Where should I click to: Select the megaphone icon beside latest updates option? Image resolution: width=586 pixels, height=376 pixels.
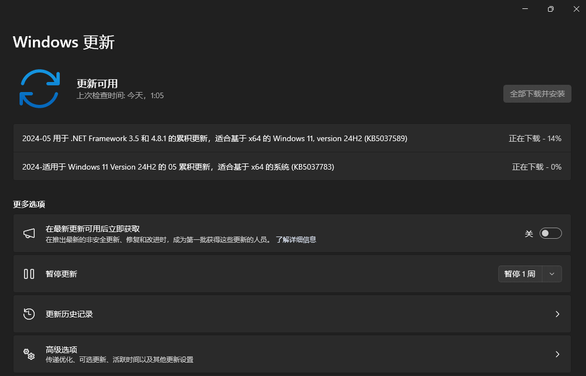pyautogui.click(x=29, y=233)
